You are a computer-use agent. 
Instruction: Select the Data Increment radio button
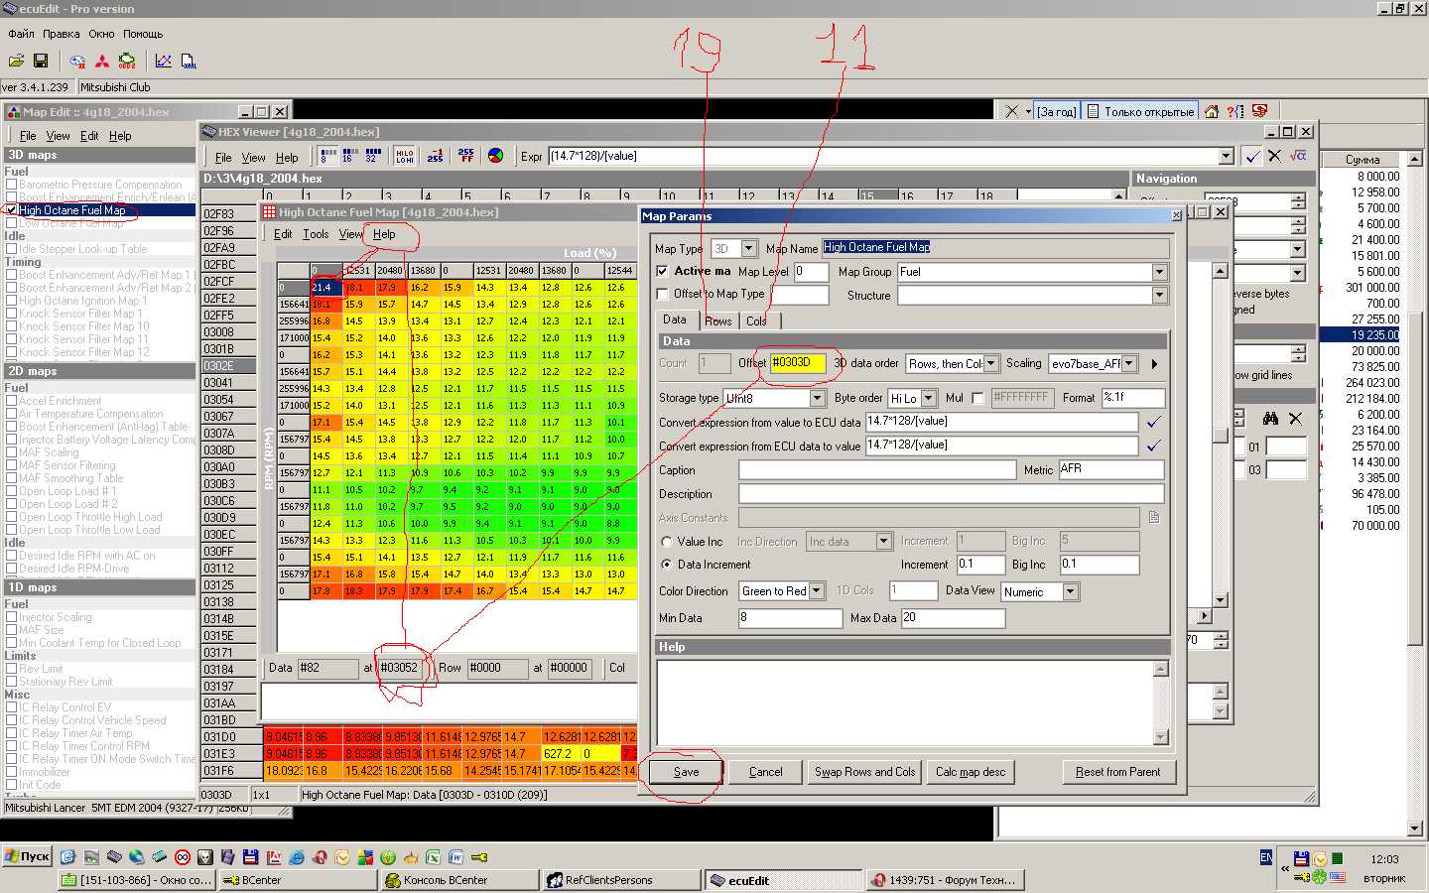667,565
